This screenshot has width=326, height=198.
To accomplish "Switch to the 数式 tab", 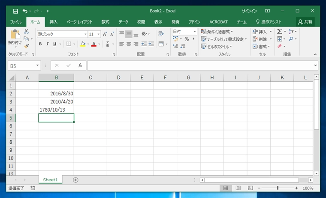I will [106, 22].
